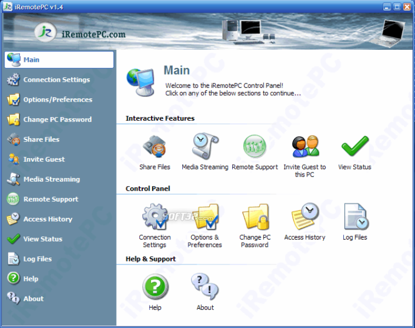Close the iRemotePC window
Viewport: 415px width, 328px height.
[407, 7]
